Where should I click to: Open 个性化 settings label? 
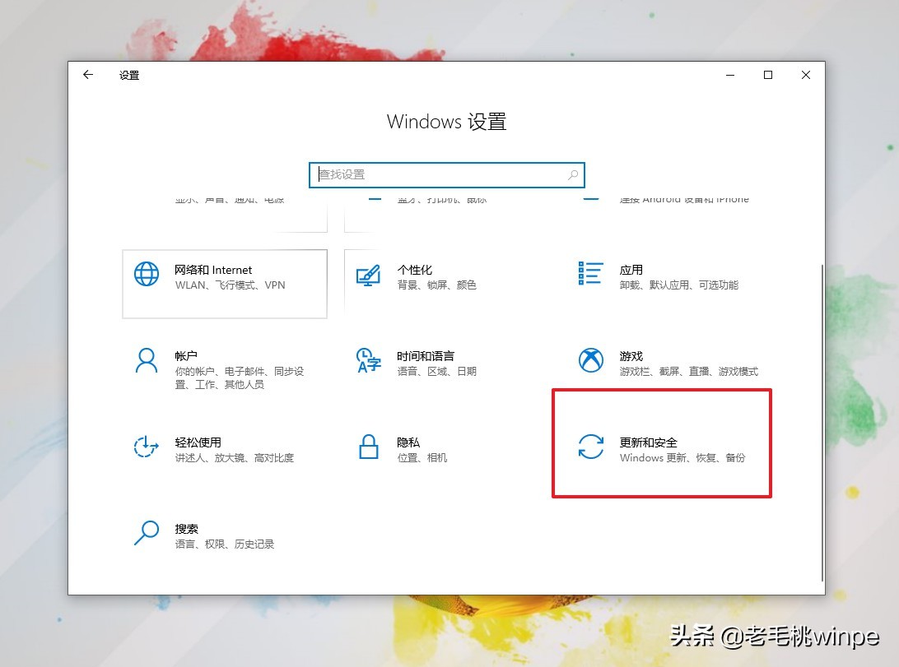[x=415, y=270]
